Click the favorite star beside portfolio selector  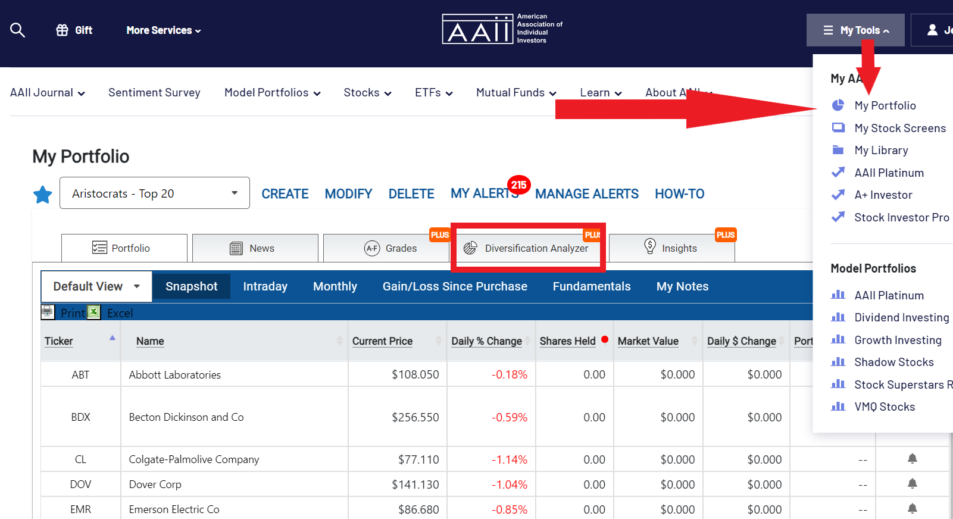(x=43, y=194)
